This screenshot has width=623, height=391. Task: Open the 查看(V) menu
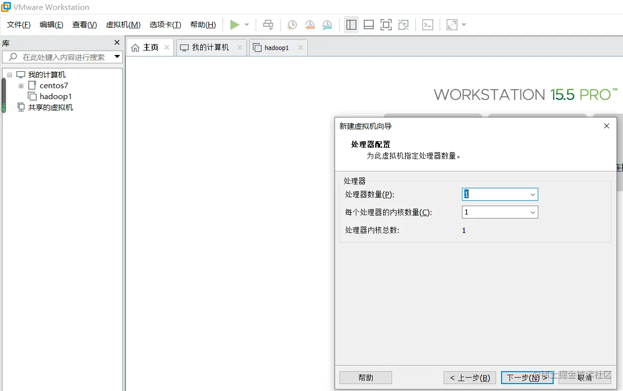pyautogui.click(x=85, y=25)
